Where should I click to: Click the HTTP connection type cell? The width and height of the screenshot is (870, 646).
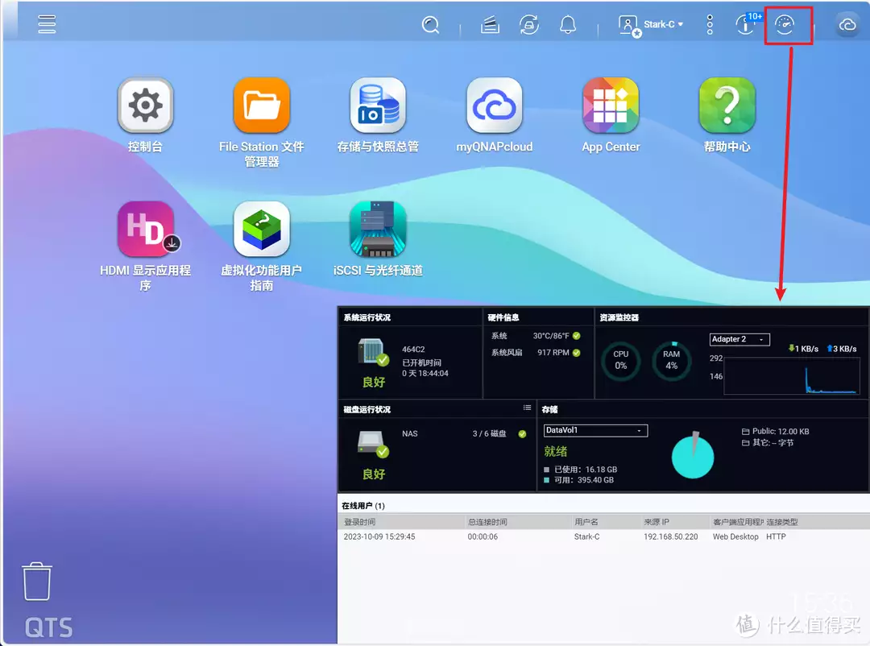point(777,536)
